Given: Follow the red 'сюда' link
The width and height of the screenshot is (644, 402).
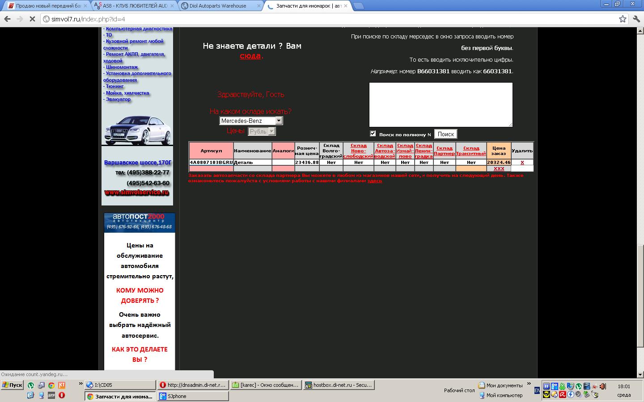Looking at the screenshot, I should coord(250,56).
